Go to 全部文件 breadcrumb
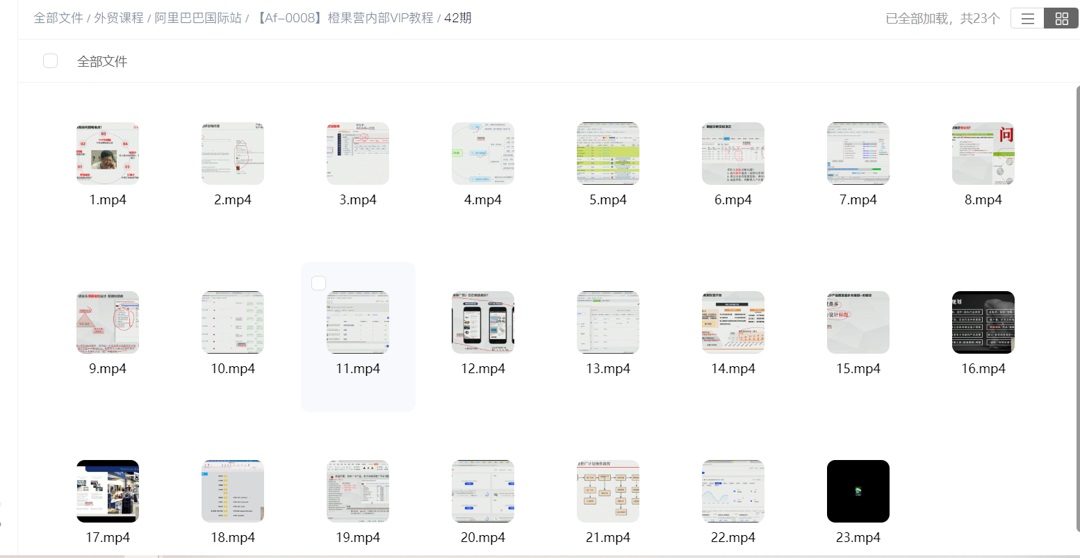Image resolution: width=1080 pixels, height=558 pixels. tap(58, 18)
